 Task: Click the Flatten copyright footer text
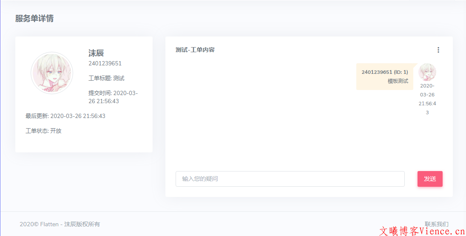point(60,224)
